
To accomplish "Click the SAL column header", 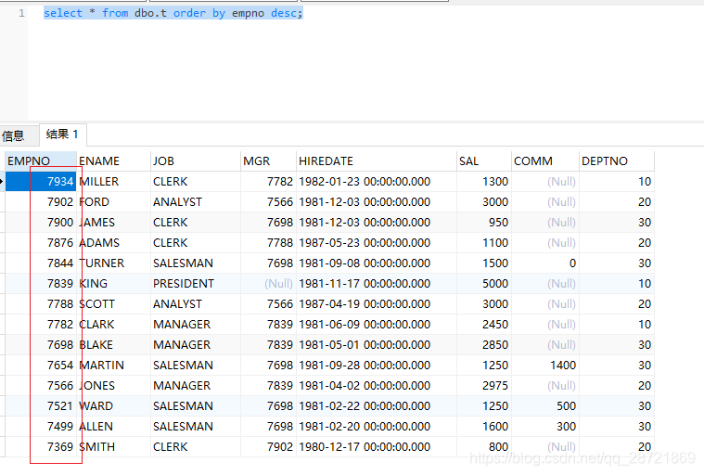I will [483, 160].
